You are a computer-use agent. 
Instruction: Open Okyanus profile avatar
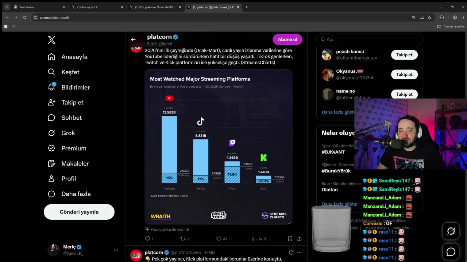[328, 75]
